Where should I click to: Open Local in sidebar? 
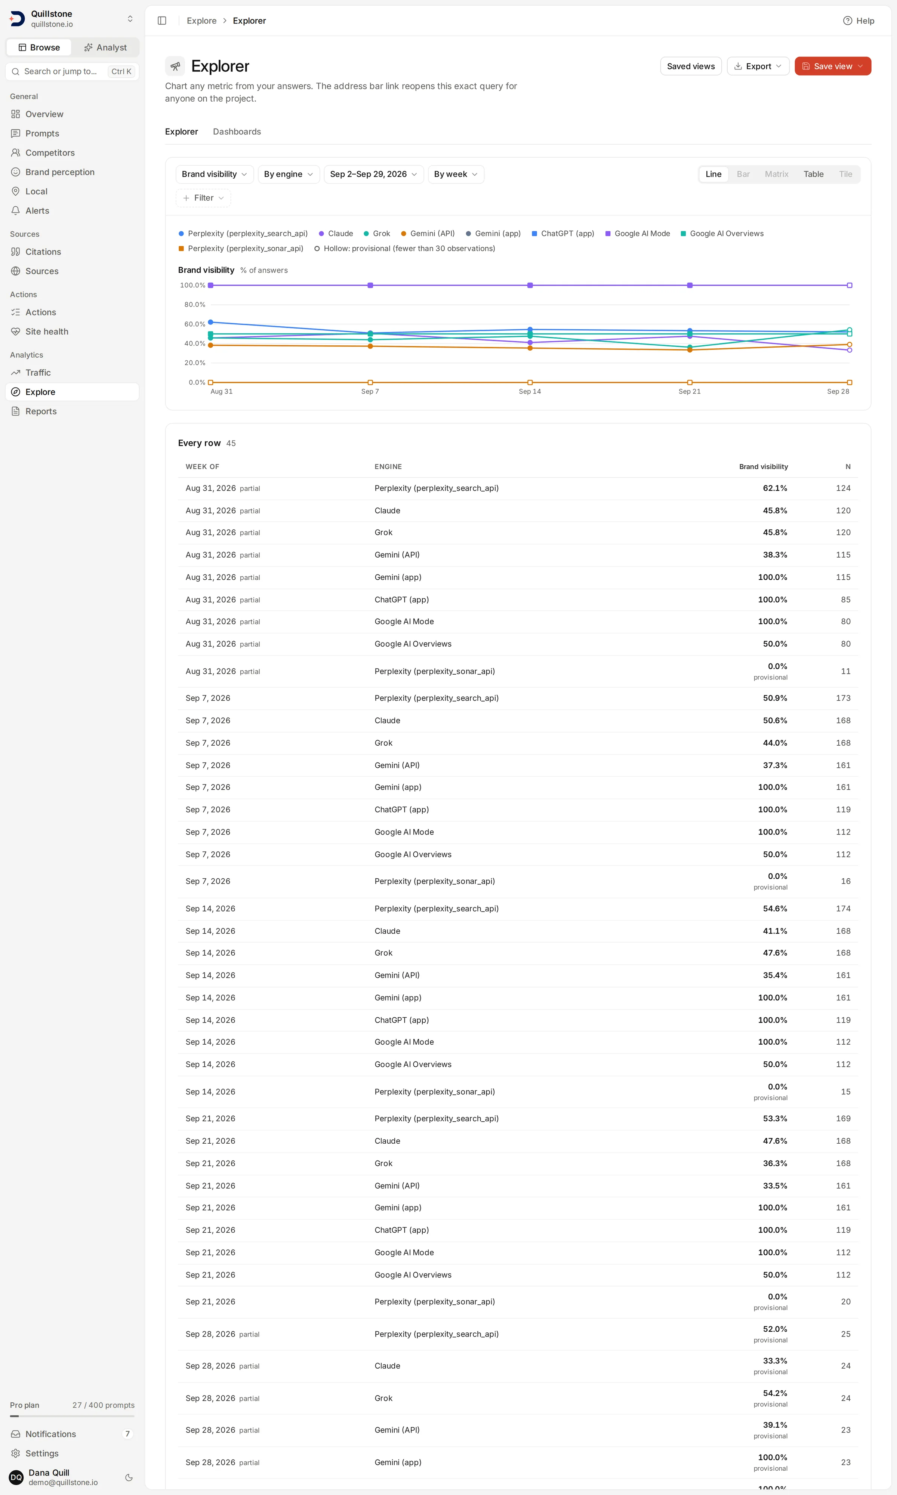pyautogui.click(x=72, y=192)
